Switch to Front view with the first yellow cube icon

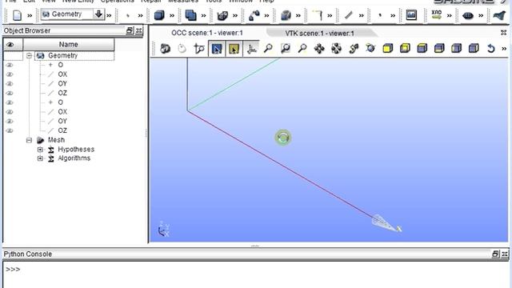pos(387,49)
